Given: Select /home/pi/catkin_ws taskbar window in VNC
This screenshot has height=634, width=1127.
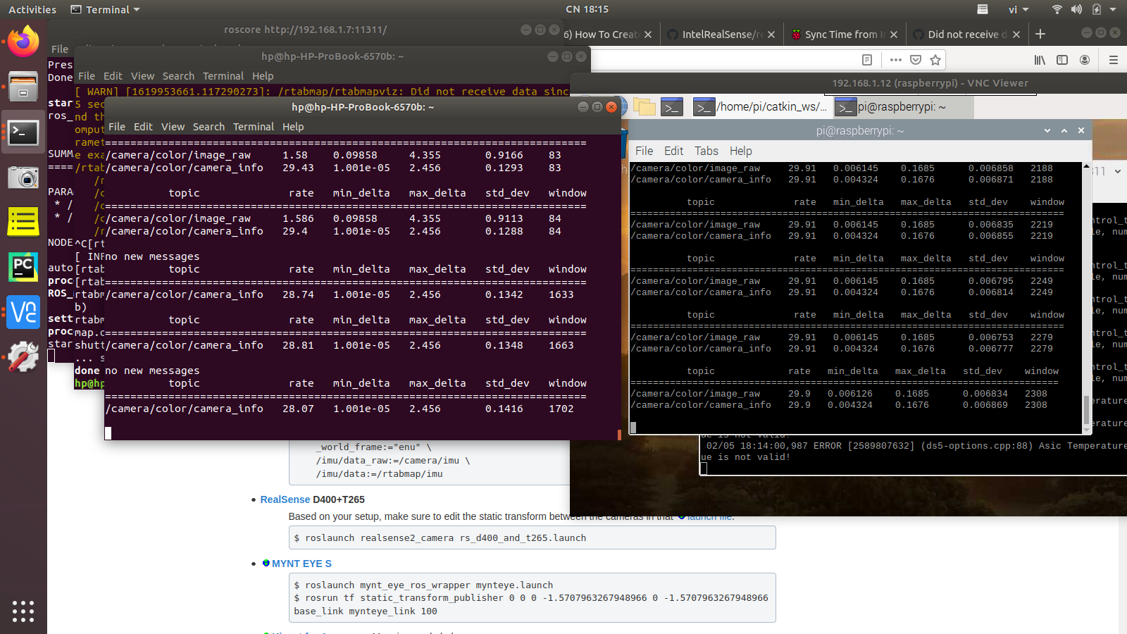Looking at the screenshot, I should 760,107.
